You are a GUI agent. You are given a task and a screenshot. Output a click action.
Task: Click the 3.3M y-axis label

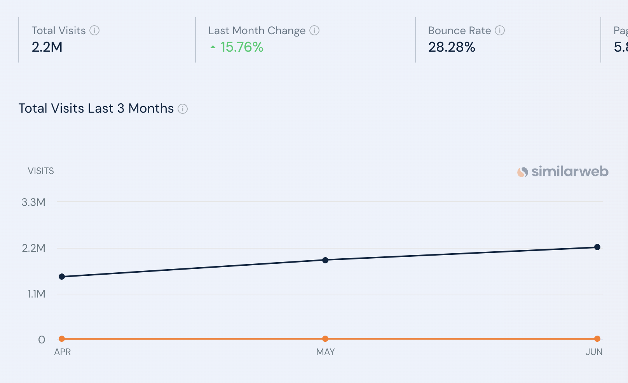33,202
